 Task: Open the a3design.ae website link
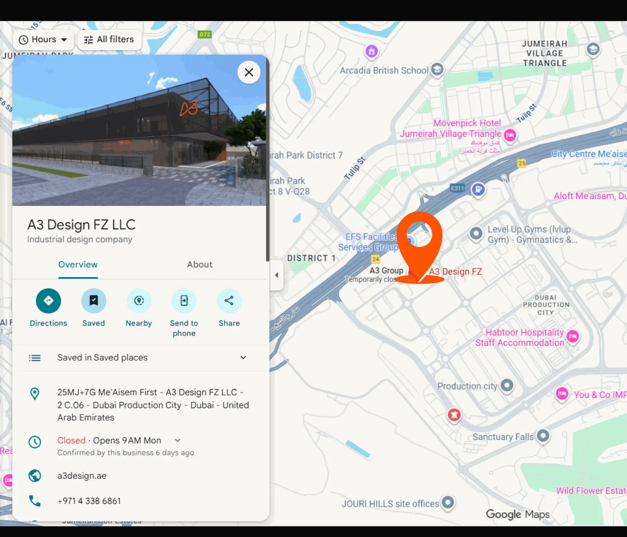(82, 476)
